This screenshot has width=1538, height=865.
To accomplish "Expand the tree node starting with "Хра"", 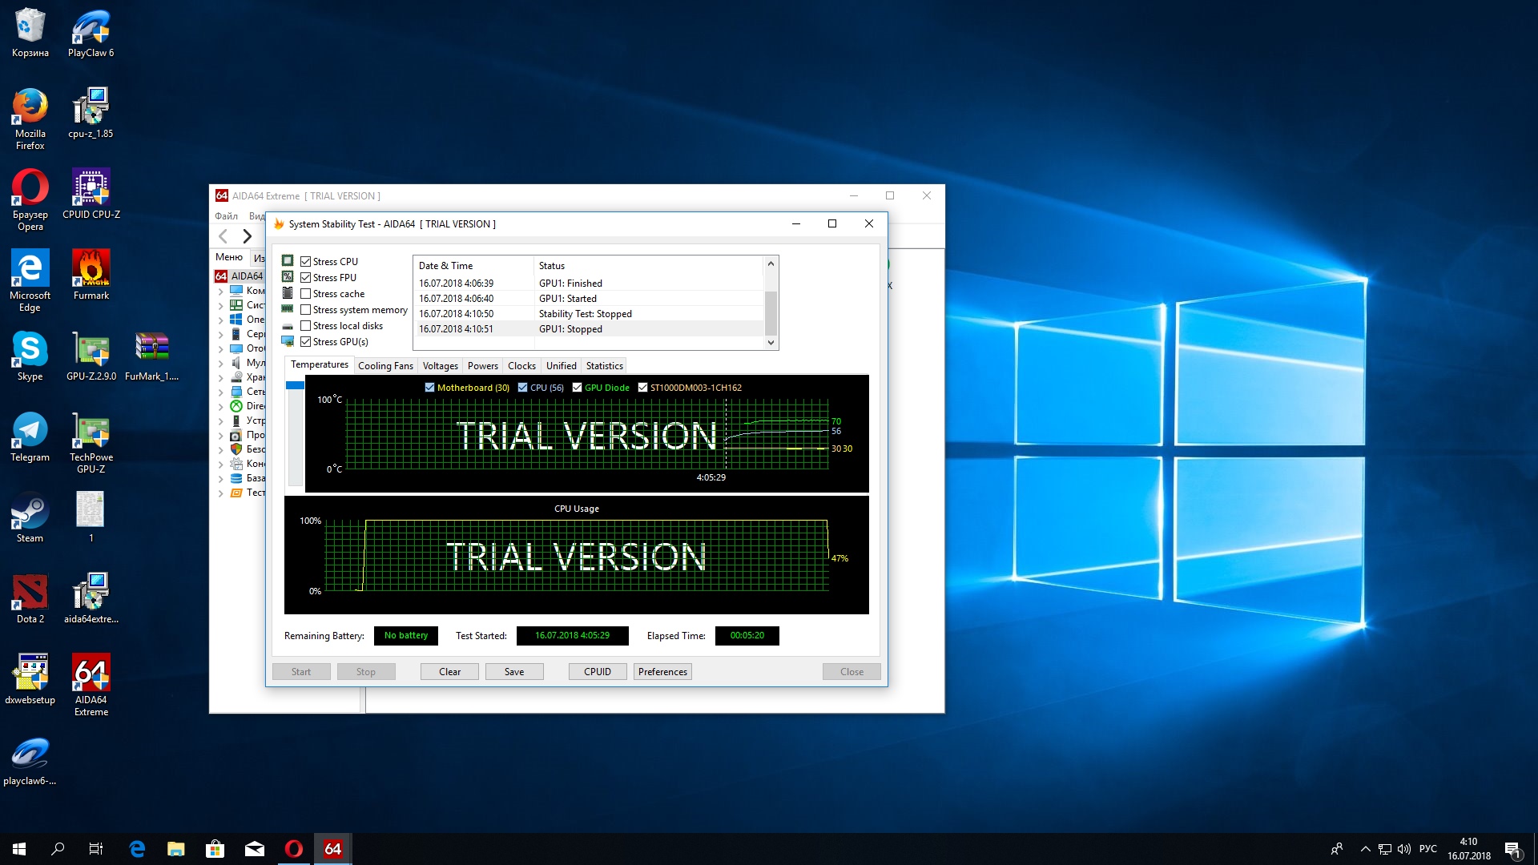I will click(221, 377).
